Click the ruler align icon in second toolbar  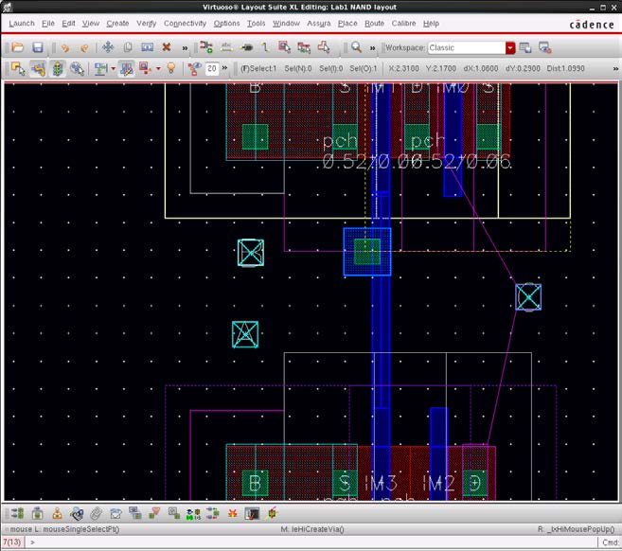coord(100,68)
